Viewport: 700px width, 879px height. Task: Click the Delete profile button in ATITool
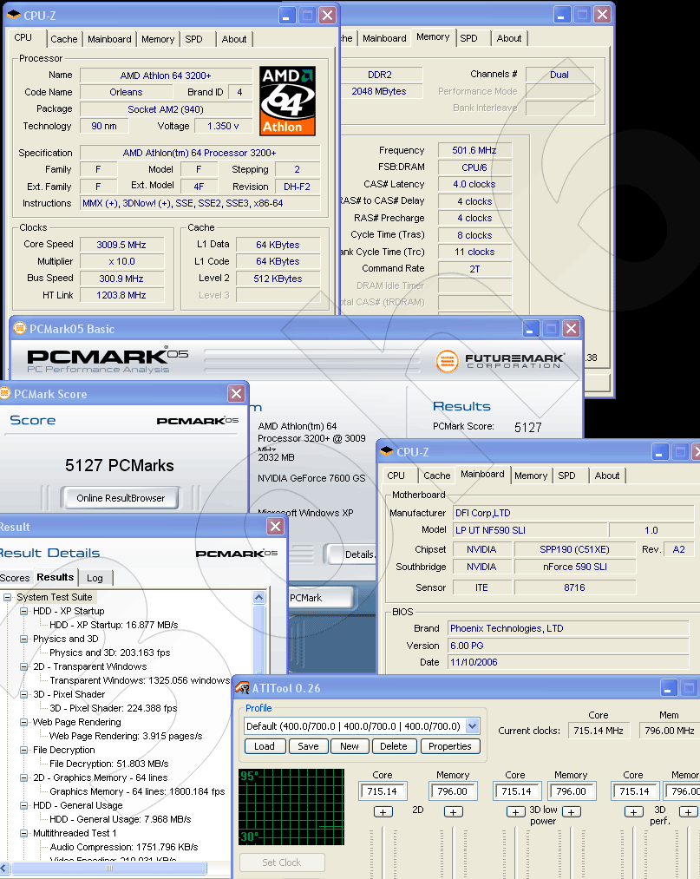click(x=394, y=746)
